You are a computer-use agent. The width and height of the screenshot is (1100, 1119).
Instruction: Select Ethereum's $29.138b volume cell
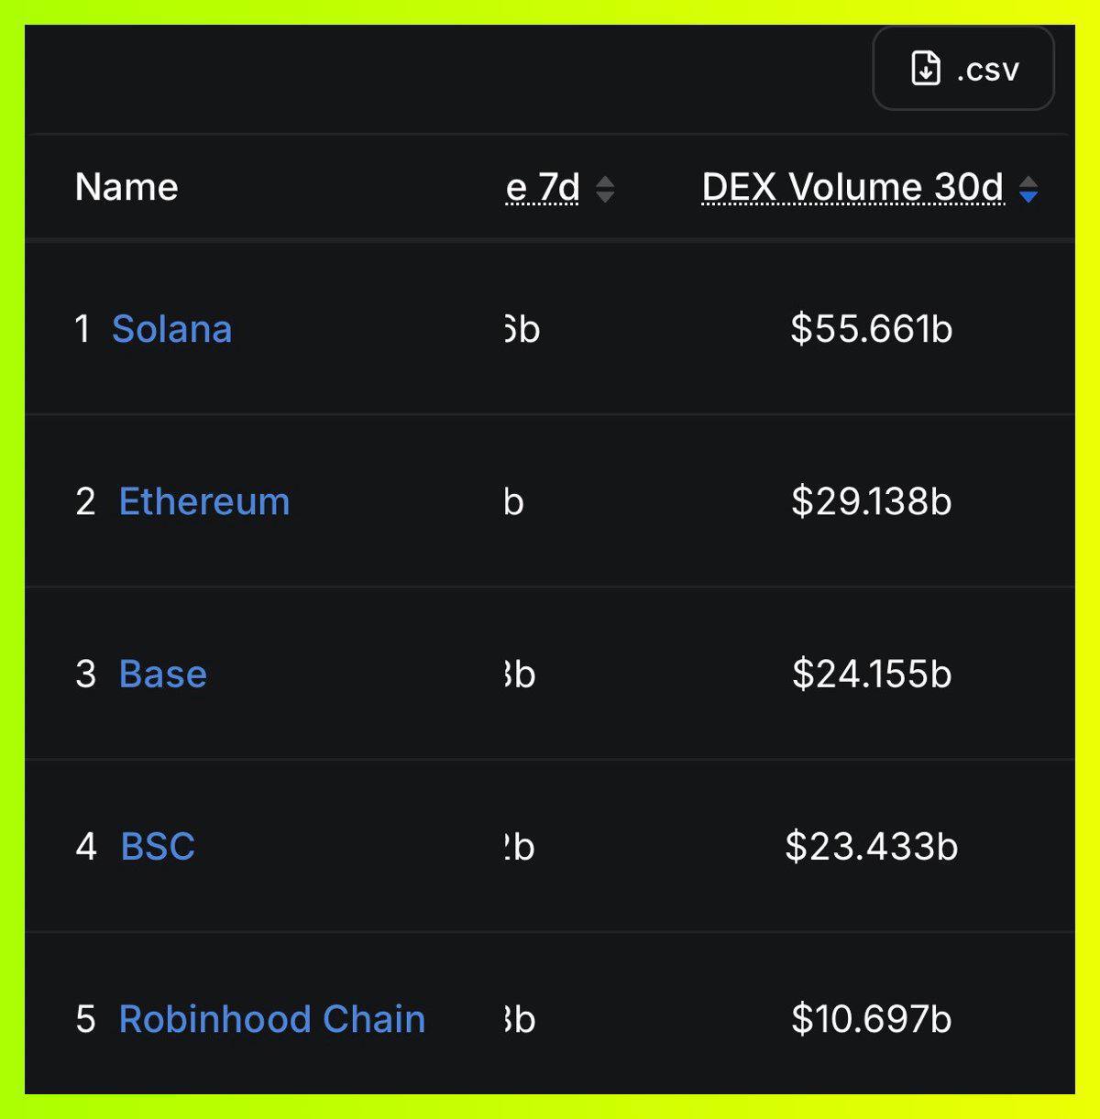pos(872,501)
